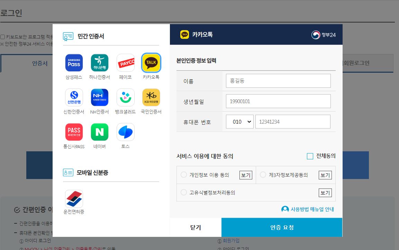The image size is (399, 250).
Task: Click the KakaoTalk logo in dialog header
Action: point(184,34)
